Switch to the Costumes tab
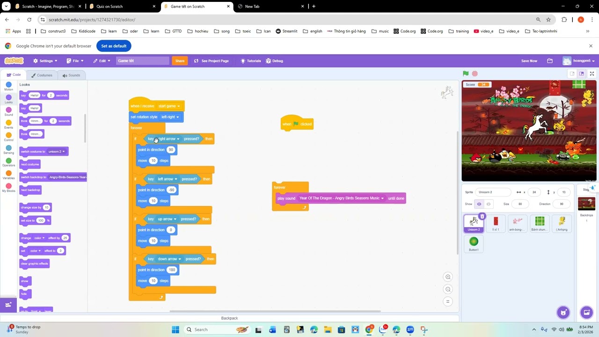 (x=42, y=75)
